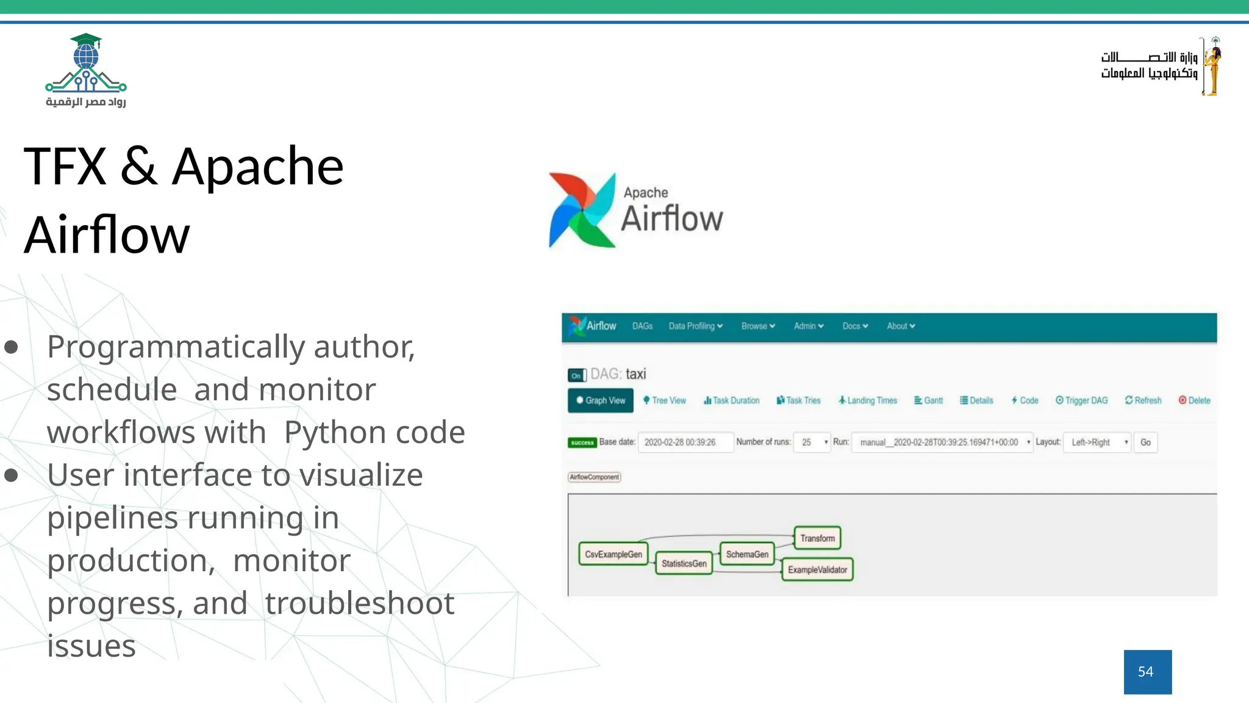The height and width of the screenshot is (703, 1249).
Task: Click the Base date input field
Action: coord(685,442)
